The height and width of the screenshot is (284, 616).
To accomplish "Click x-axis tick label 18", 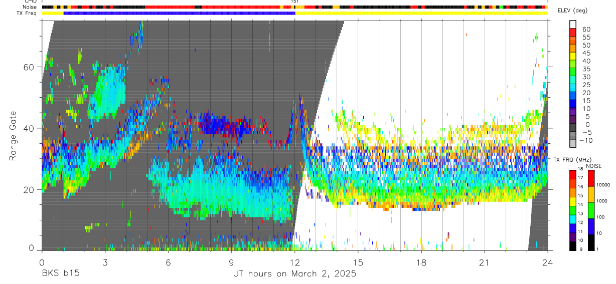I will point(421,262).
